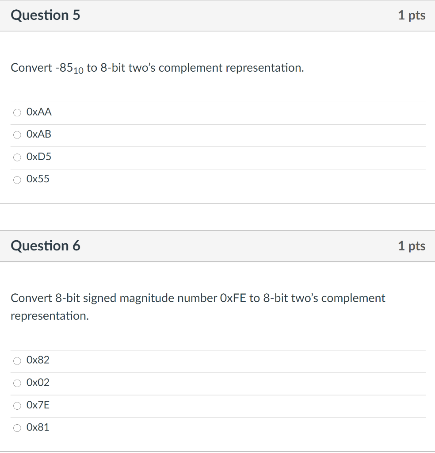Click the 0x7E answer label text
The height and width of the screenshot is (453, 435).
(x=38, y=405)
